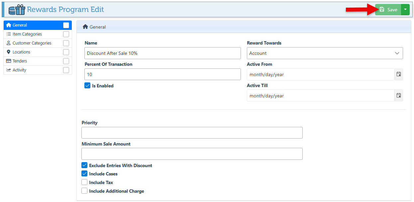
Task: Toggle Exclude Entries With Discount checkbox
Action: coord(84,165)
